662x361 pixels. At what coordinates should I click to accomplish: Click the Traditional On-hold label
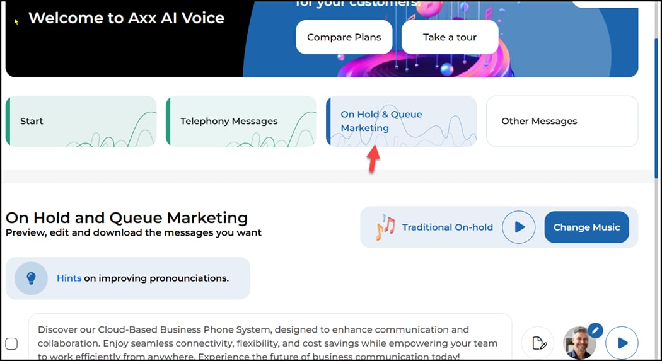coord(447,227)
